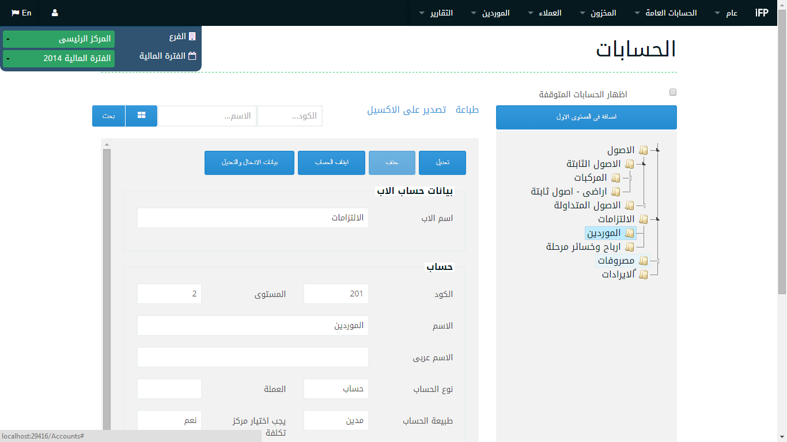The image size is (787, 442).
Task: Click the الكود field showing 201
Action: (336, 294)
